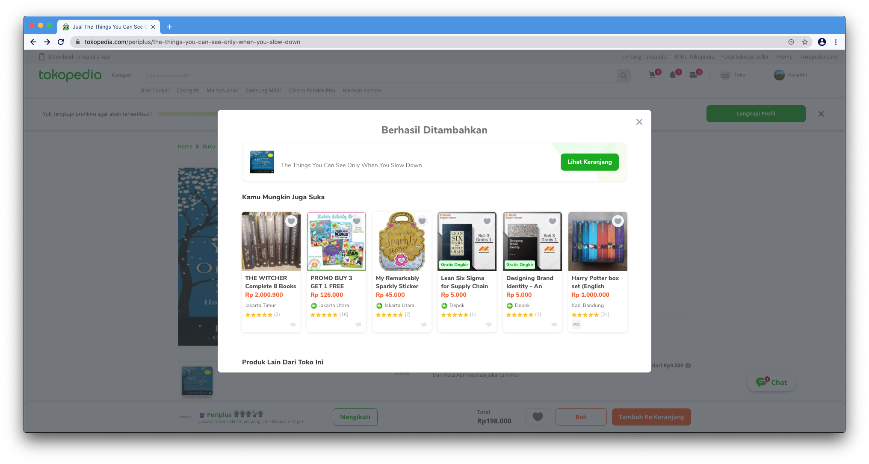Focus the Cari samsung m30 search field
The height and width of the screenshot is (464, 869).
click(379, 76)
